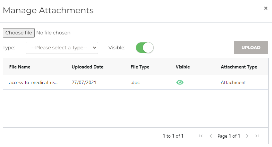Click the .doc file type cell
The height and width of the screenshot is (147, 272).
(x=136, y=82)
